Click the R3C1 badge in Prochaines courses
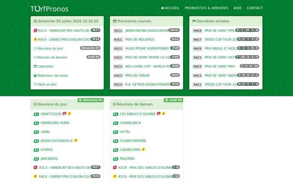This screenshot has height=183, width=293. point(118,39)
